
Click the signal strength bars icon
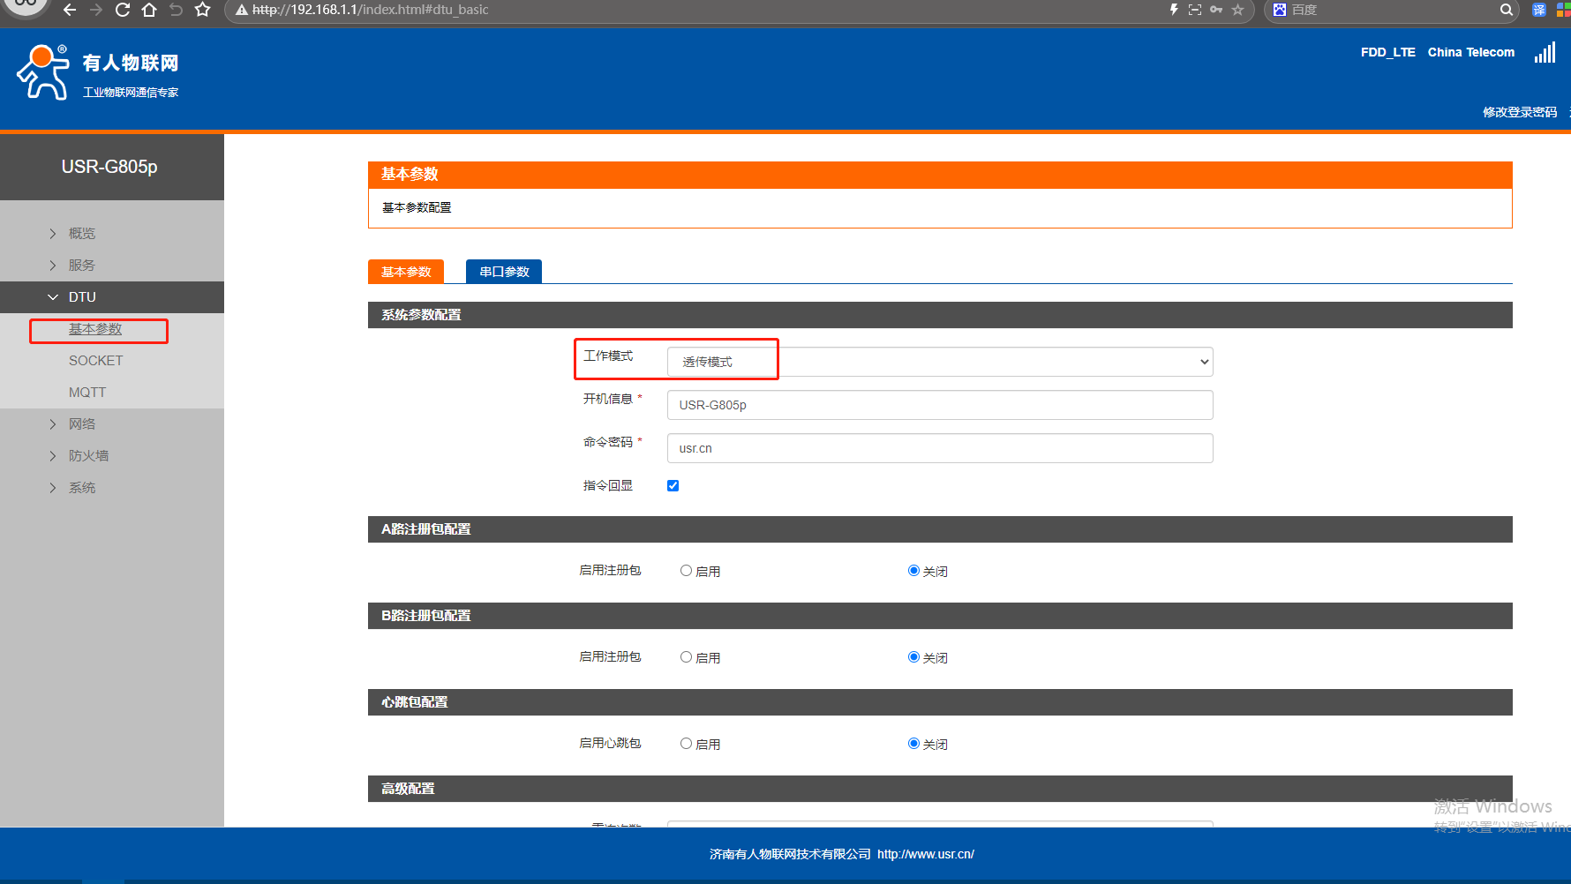[x=1545, y=53]
